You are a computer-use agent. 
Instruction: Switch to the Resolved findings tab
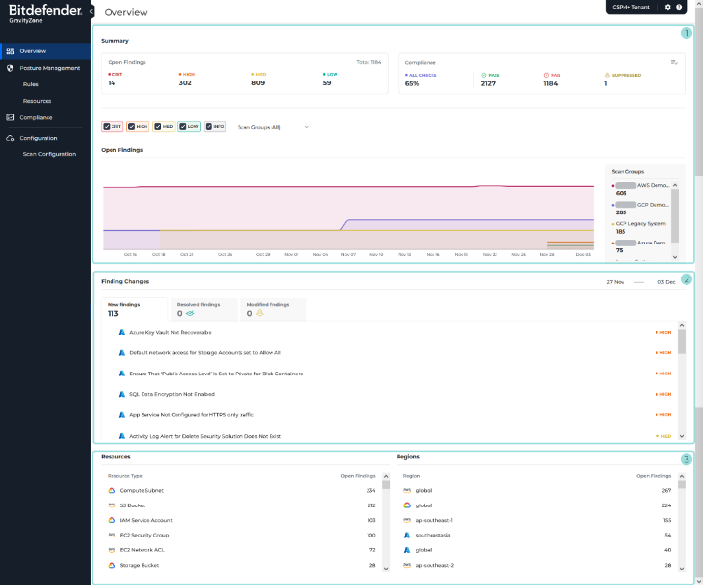[199, 309]
